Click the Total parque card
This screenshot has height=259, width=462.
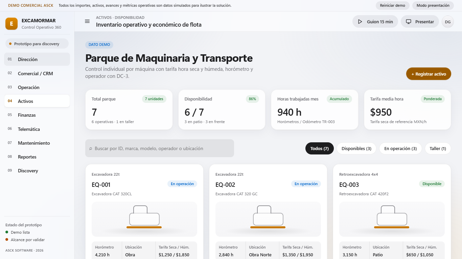click(129, 110)
